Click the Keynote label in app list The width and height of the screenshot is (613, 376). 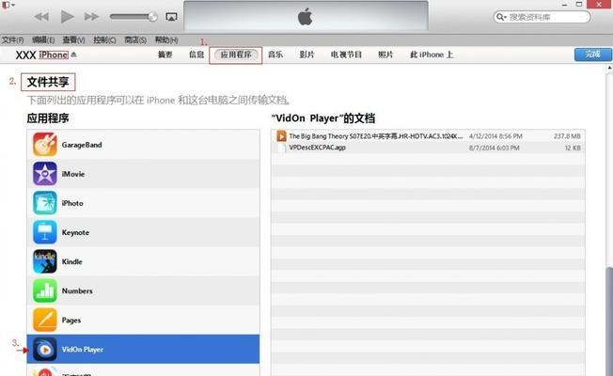75,232
